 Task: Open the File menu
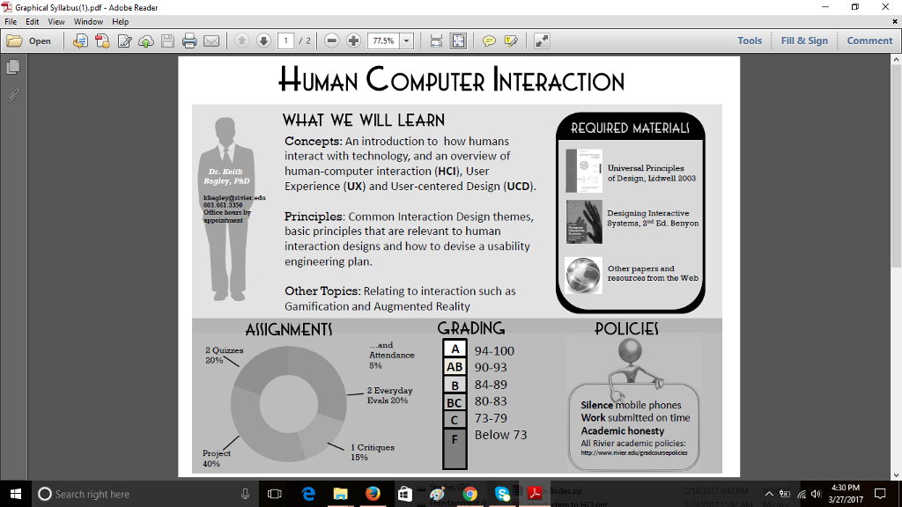(x=10, y=21)
